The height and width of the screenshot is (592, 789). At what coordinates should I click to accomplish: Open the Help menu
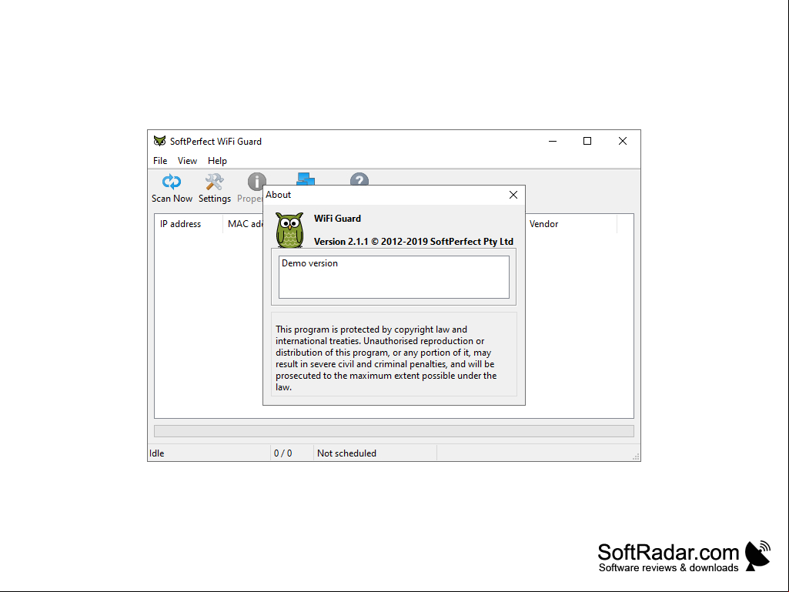tap(217, 161)
